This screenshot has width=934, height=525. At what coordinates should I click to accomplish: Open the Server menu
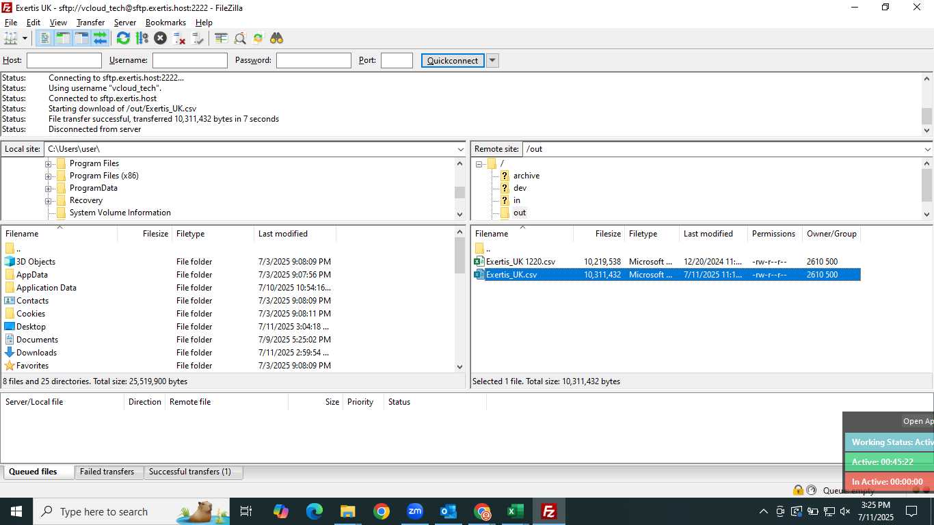pyautogui.click(x=125, y=23)
